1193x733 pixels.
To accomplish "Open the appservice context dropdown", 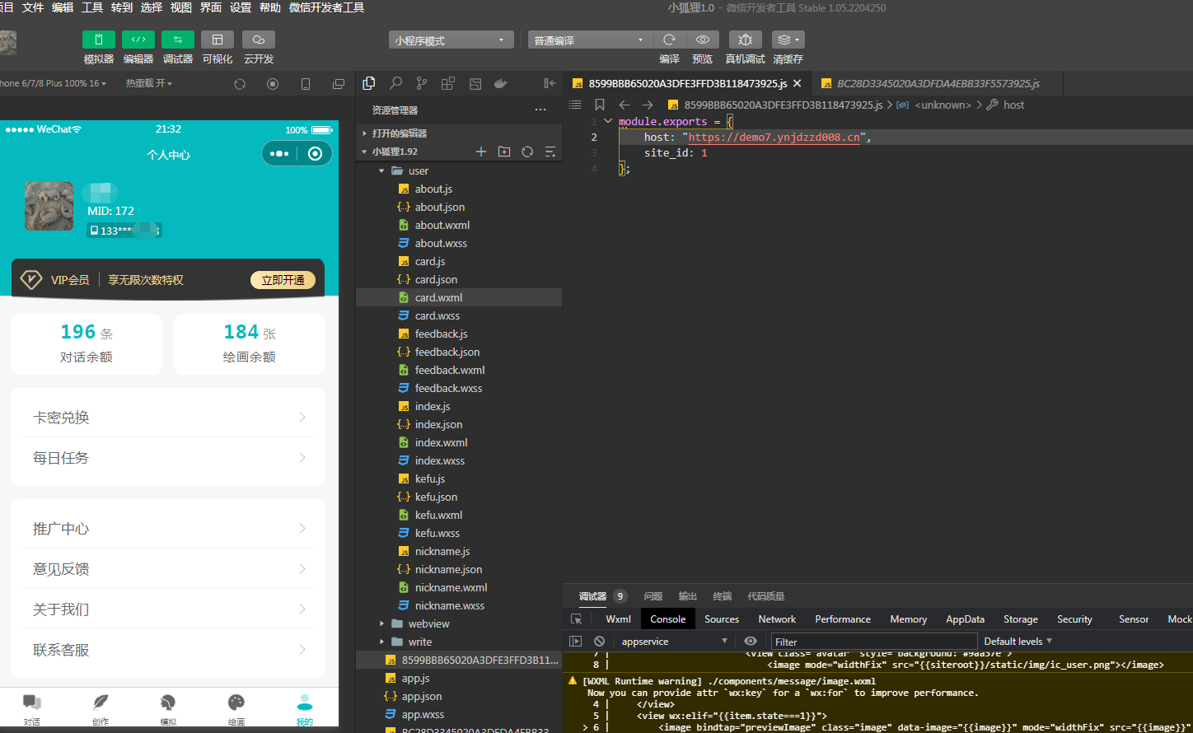I will point(675,642).
